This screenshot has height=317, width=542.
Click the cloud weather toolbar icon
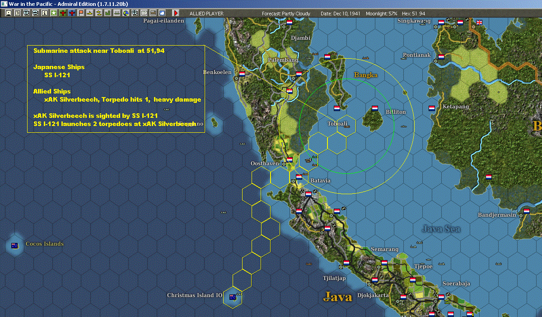tap(162, 13)
